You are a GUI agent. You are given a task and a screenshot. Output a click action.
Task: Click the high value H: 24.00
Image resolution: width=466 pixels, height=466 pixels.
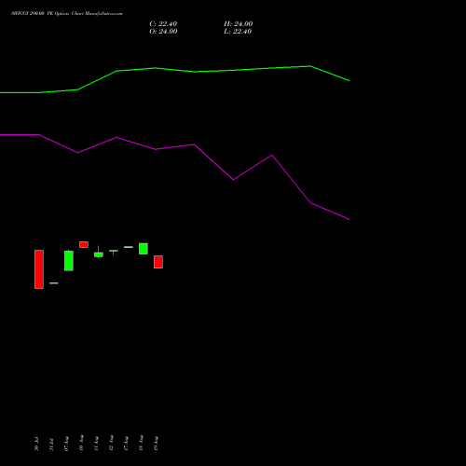coord(239,24)
